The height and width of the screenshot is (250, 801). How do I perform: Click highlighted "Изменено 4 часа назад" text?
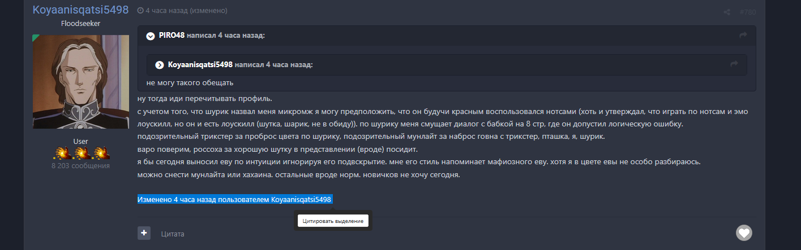coord(234,200)
